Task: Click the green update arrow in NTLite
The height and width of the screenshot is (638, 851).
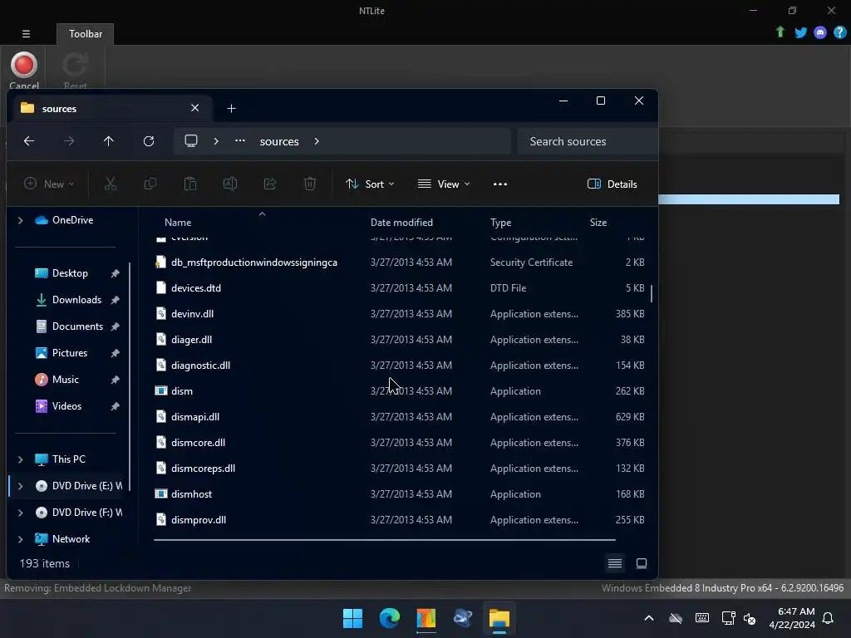Action: 780,32
